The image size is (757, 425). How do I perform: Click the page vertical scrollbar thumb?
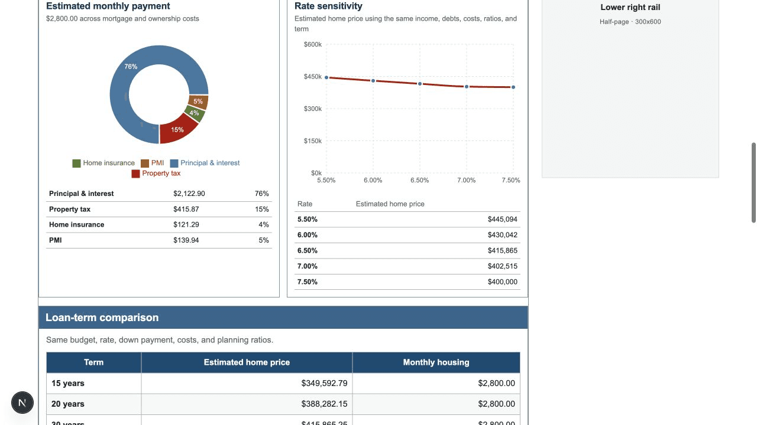click(x=753, y=182)
